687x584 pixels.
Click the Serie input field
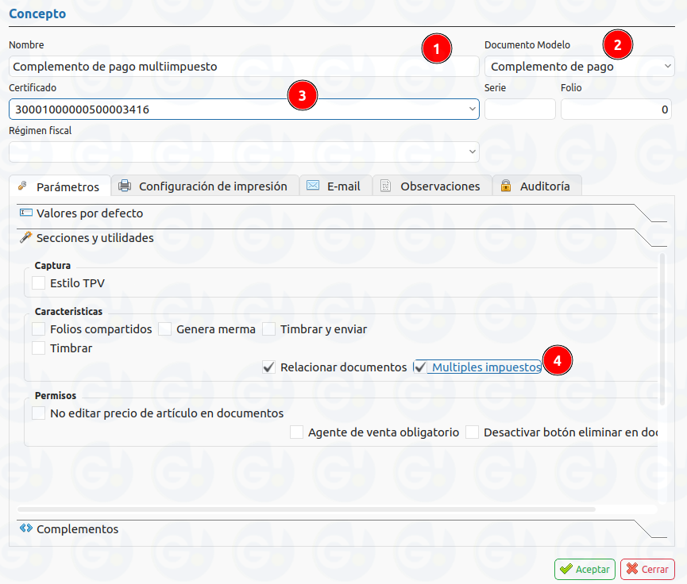(x=520, y=109)
